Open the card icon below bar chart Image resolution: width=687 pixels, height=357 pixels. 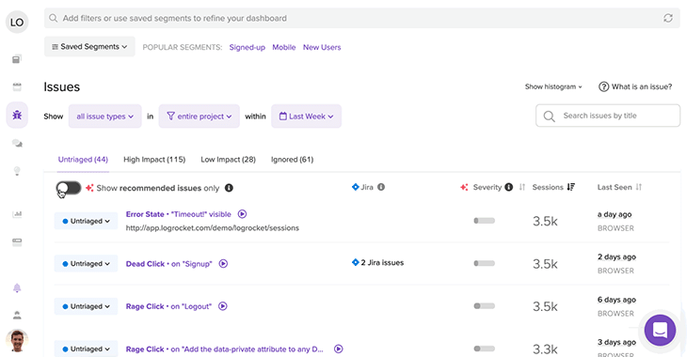[x=17, y=242]
